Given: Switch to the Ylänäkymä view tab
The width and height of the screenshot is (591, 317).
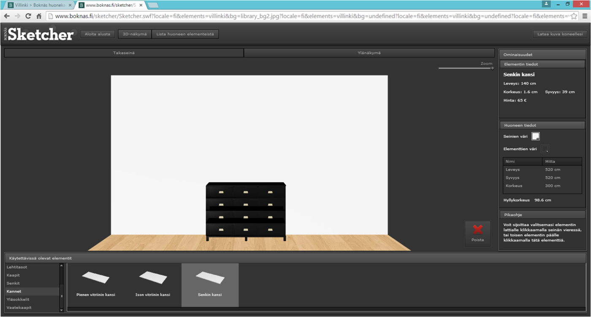Looking at the screenshot, I should tap(369, 53).
